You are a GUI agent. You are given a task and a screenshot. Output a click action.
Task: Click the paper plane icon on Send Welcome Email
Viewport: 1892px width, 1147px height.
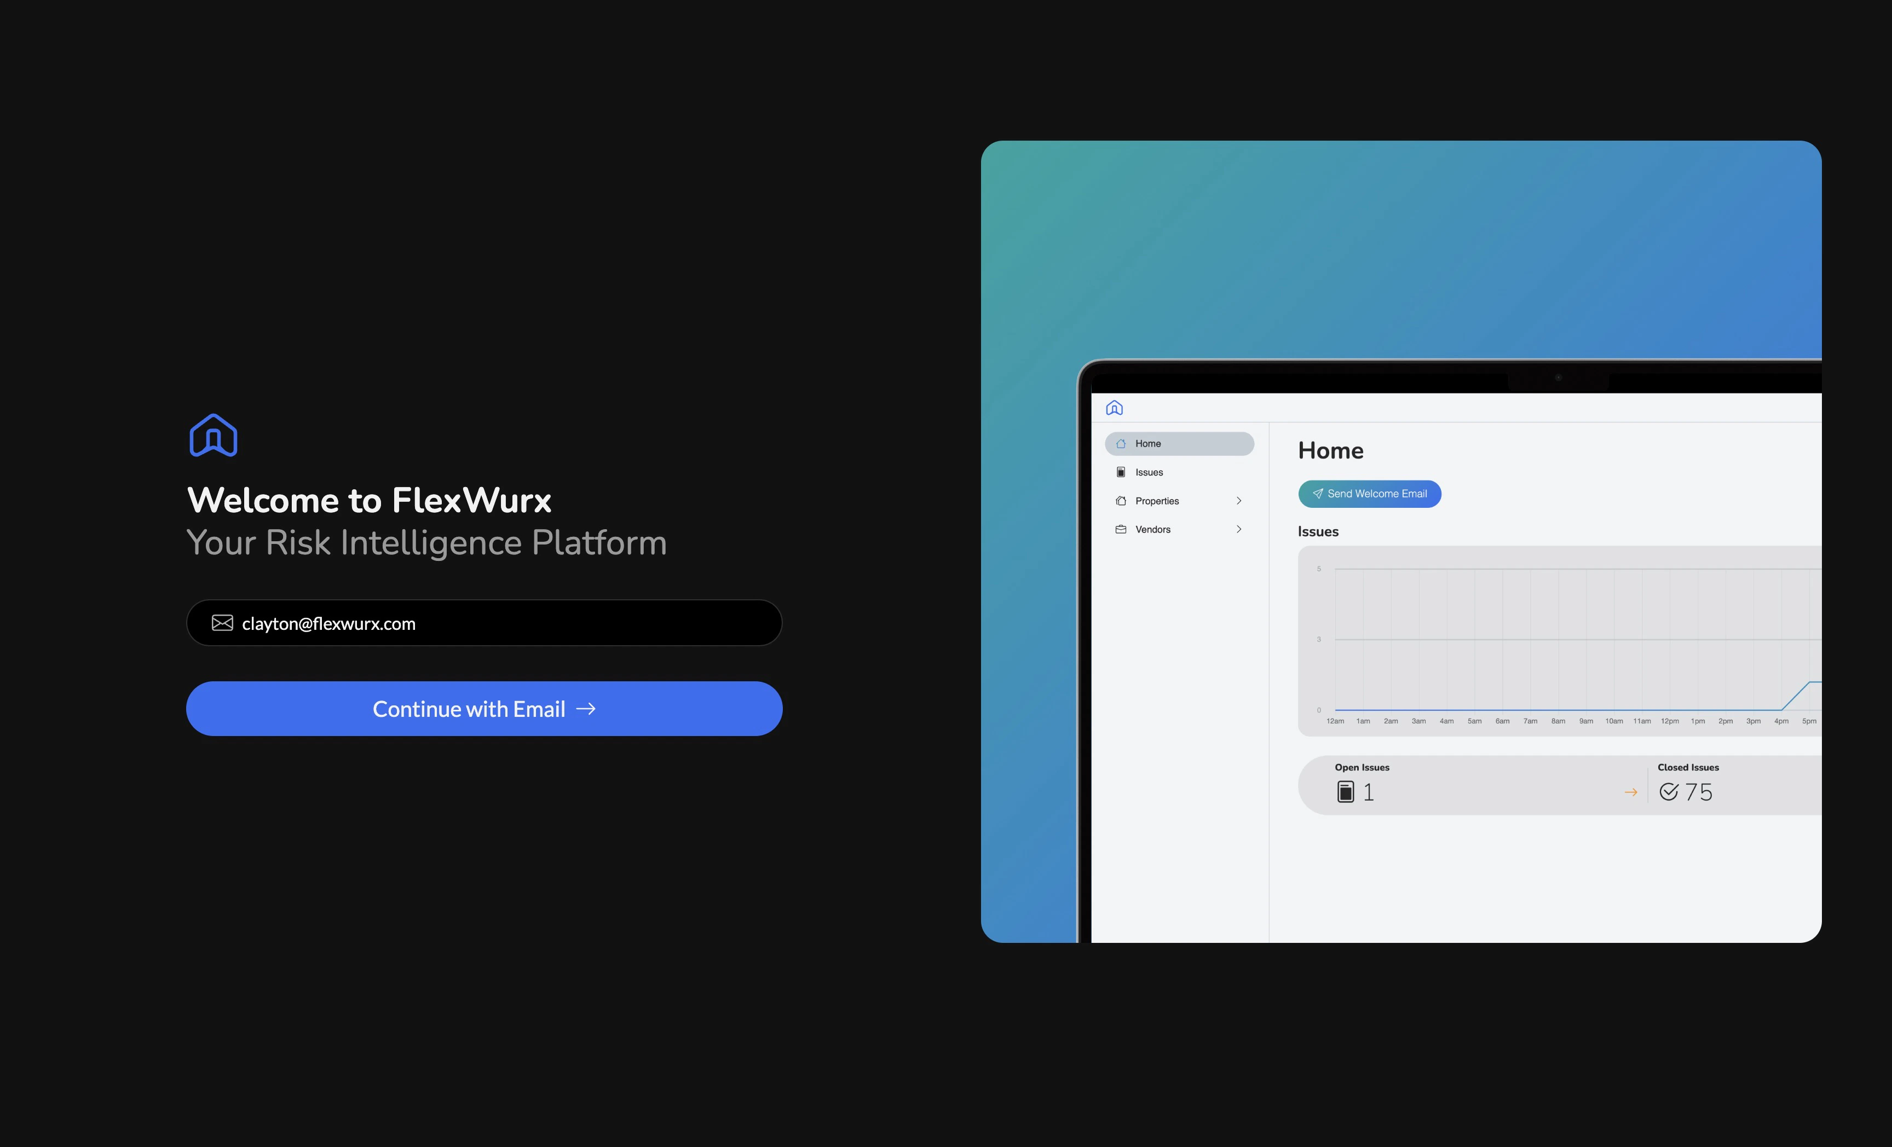pos(1318,494)
